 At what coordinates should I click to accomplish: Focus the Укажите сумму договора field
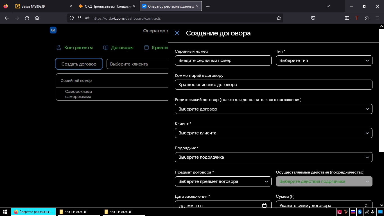click(x=324, y=204)
